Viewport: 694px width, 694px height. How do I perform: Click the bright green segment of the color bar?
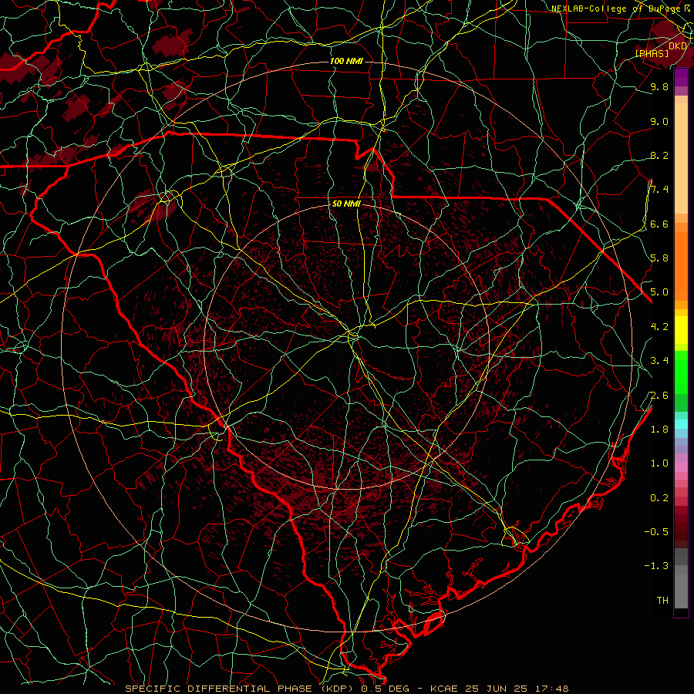681,372
